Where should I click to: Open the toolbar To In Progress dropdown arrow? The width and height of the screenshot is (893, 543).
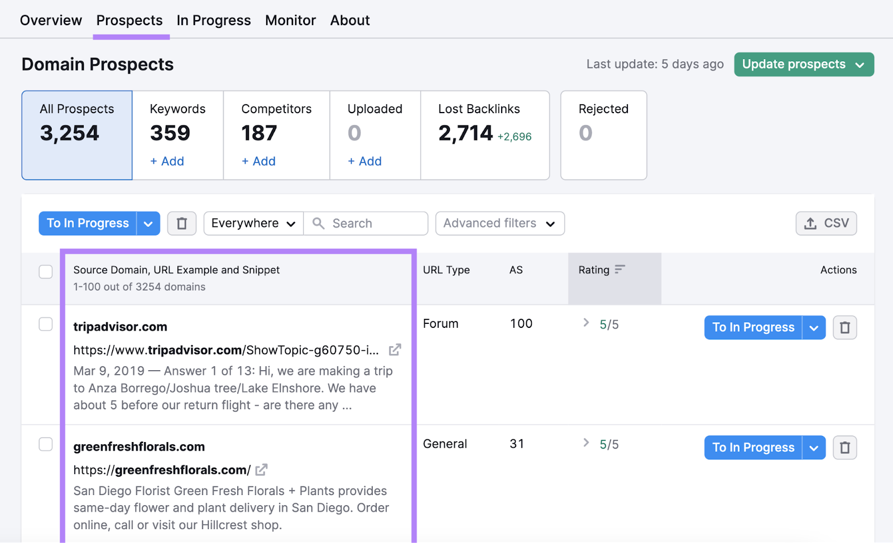[x=148, y=224]
